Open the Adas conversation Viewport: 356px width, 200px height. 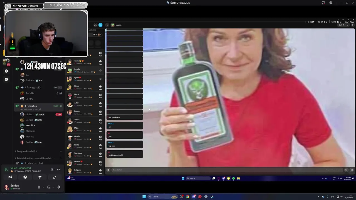click(x=85, y=104)
